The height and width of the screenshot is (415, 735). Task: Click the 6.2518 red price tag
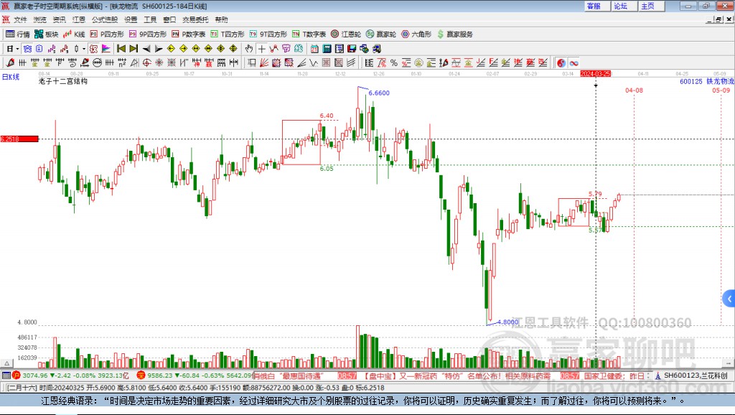19,139
